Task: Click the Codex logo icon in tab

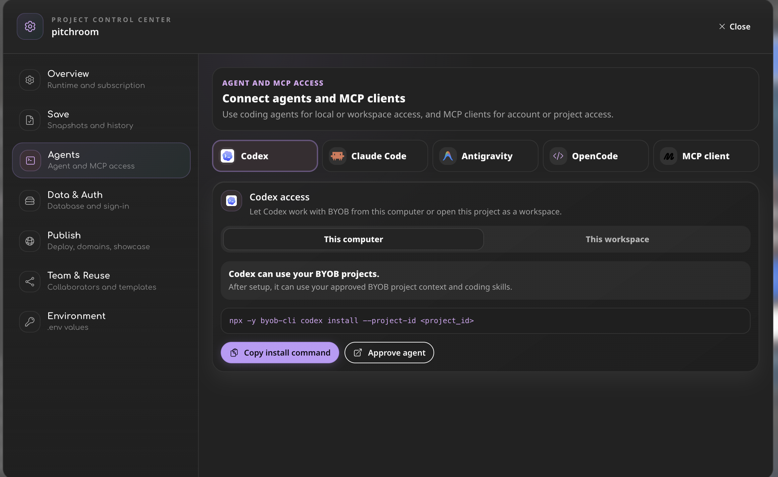Action: coord(227,156)
